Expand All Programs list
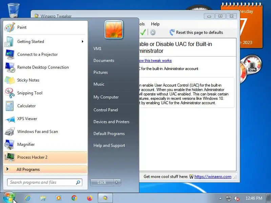The image size is (271, 203). 45,170
